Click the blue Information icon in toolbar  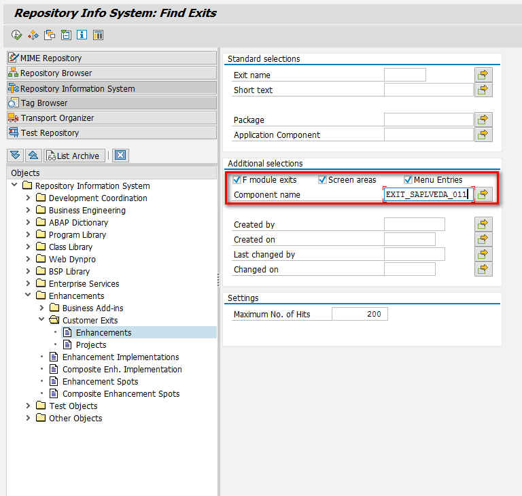pos(82,35)
